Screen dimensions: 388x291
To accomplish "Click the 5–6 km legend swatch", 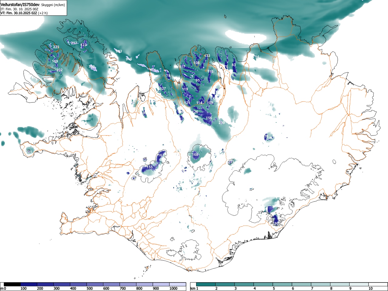I will coord(283,284).
